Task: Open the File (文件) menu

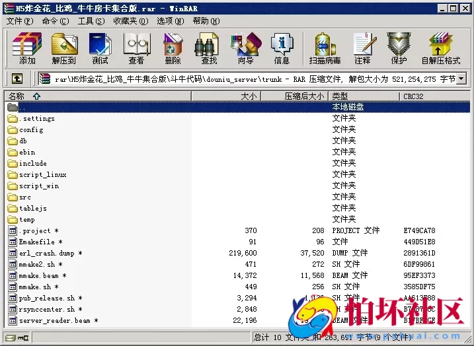Action: (20, 21)
